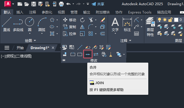The width and height of the screenshot is (184, 108).
Task: Open the Trim tool dropdown arrow
Action: pos(96,20)
